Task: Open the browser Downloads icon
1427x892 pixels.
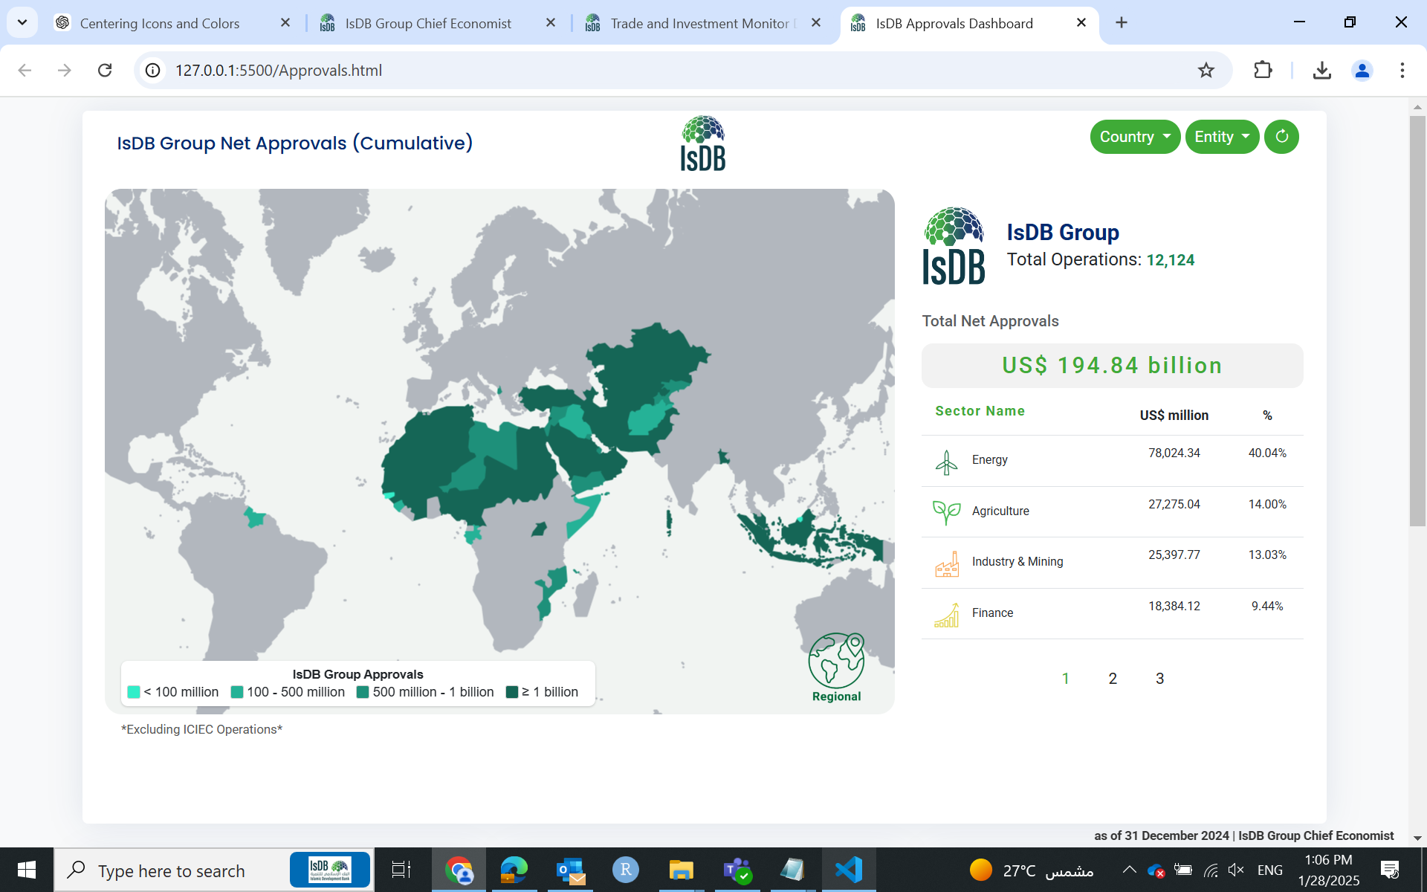Action: tap(1321, 70)
